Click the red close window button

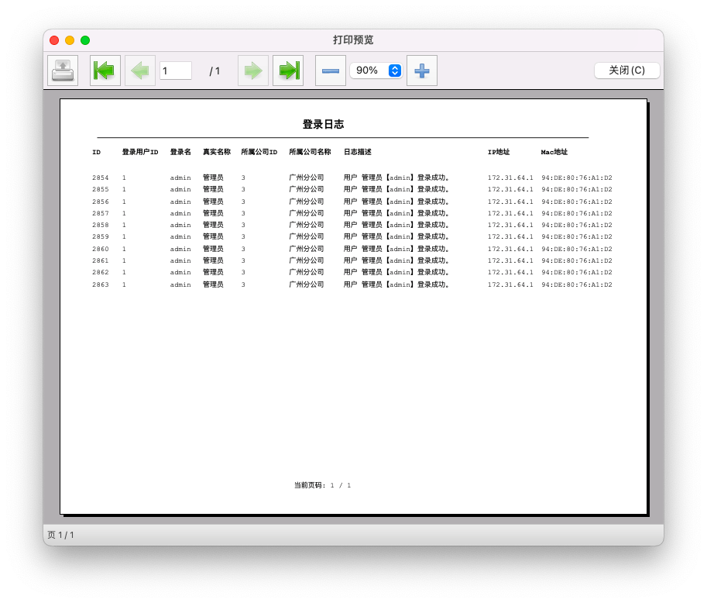(54, 40)
